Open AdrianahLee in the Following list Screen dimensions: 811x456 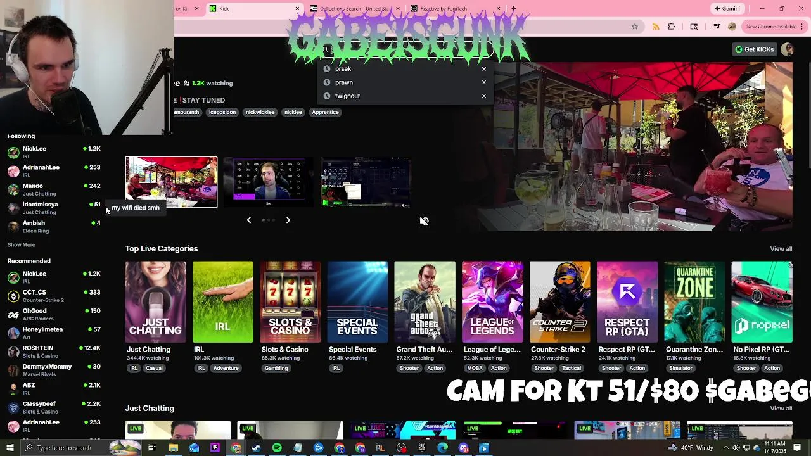[x=54, y=170]
